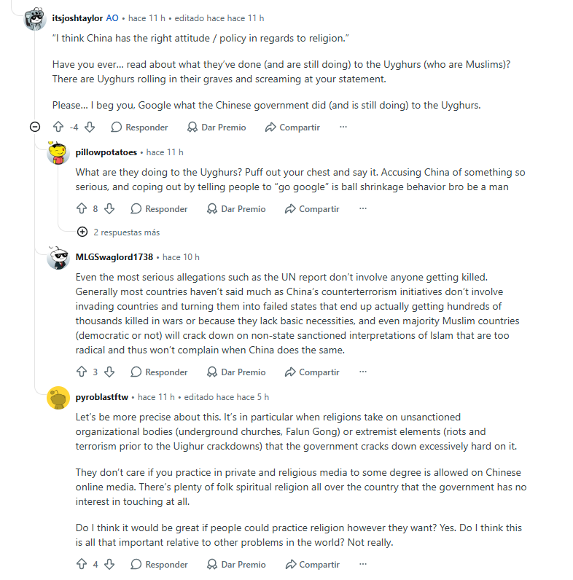Share itsjoshtaylor's comment via Compartir
Image resolution: width=573 pixels, height=580 pixels.
coord(292,128)
